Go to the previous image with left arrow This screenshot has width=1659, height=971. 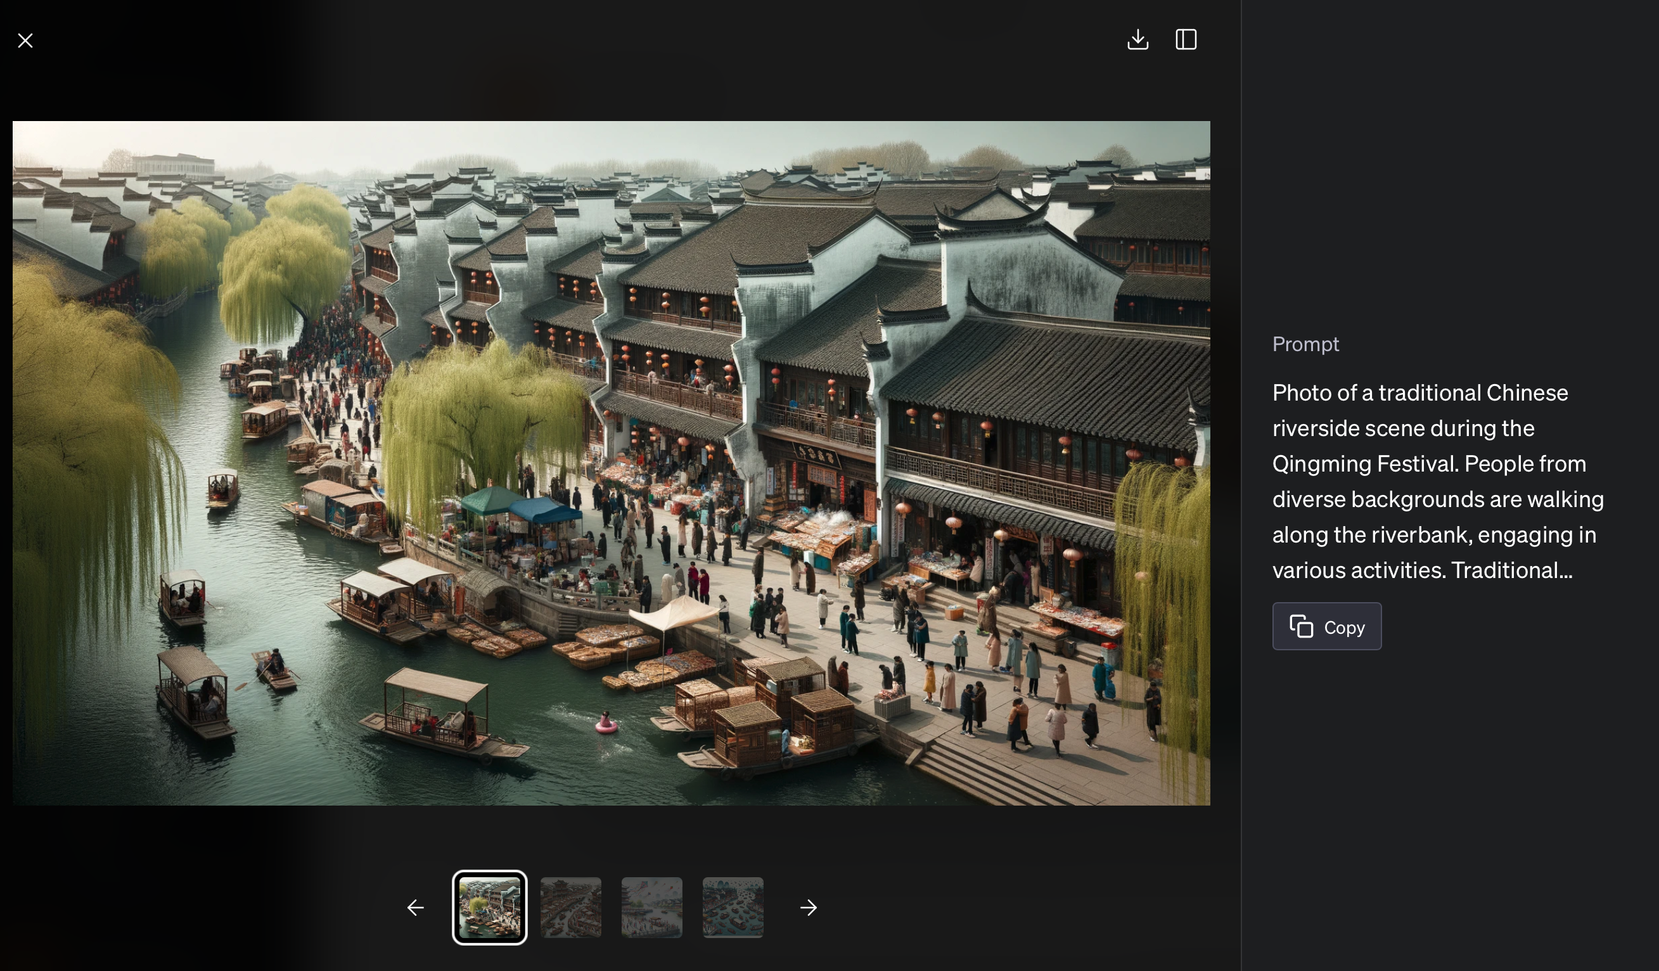tap(416, 907)
